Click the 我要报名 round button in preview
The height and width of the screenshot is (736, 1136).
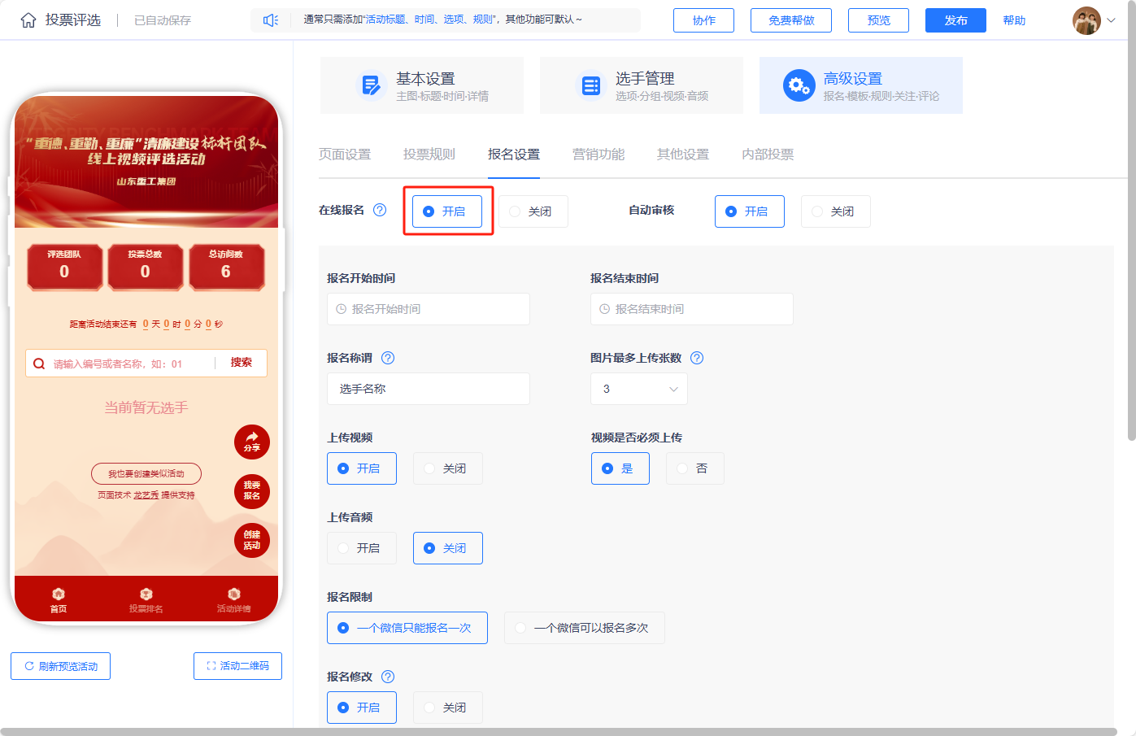[x=252, y=490]
